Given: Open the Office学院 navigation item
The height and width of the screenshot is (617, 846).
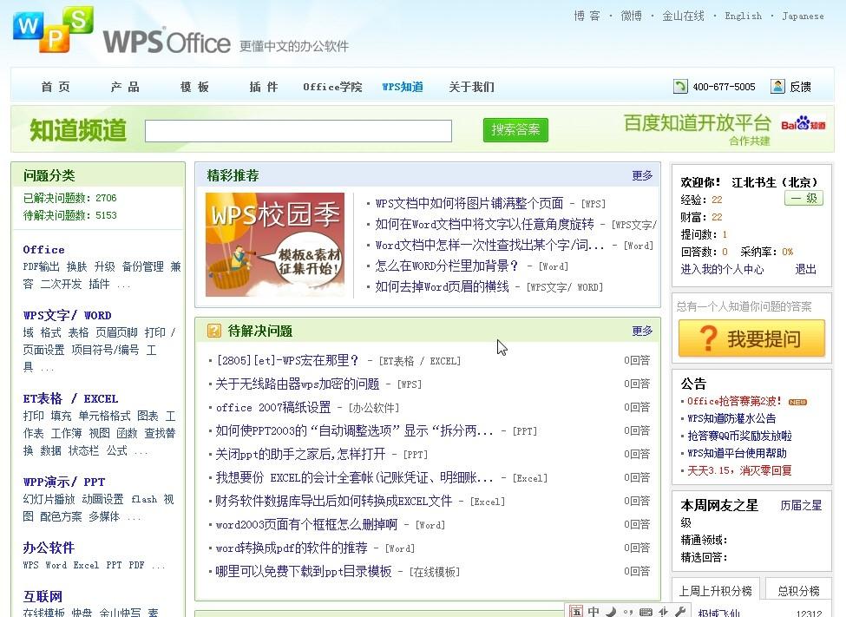Looking at the screenshot, I should [332, 87].
